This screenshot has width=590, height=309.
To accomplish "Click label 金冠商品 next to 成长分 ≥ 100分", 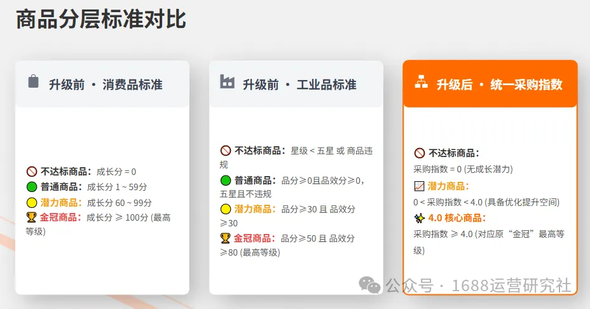I will [60, 217].
